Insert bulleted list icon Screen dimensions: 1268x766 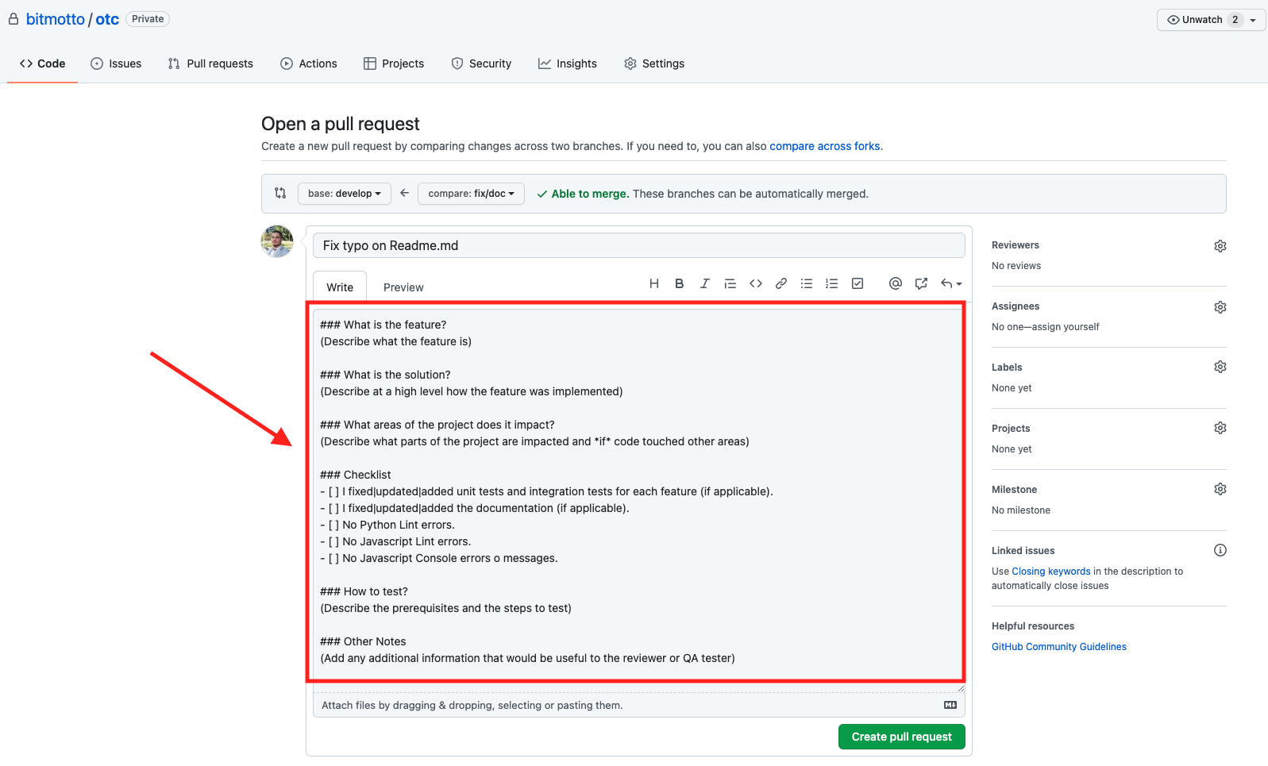pos(807,283)
